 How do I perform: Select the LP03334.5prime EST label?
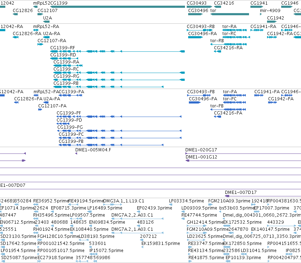[x=186, y=201]
